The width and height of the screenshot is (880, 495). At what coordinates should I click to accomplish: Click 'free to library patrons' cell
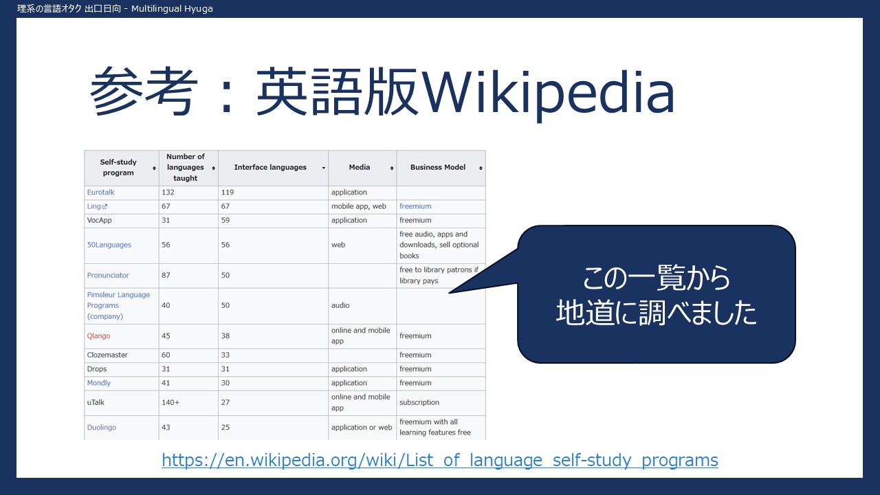tap(441, 276)
